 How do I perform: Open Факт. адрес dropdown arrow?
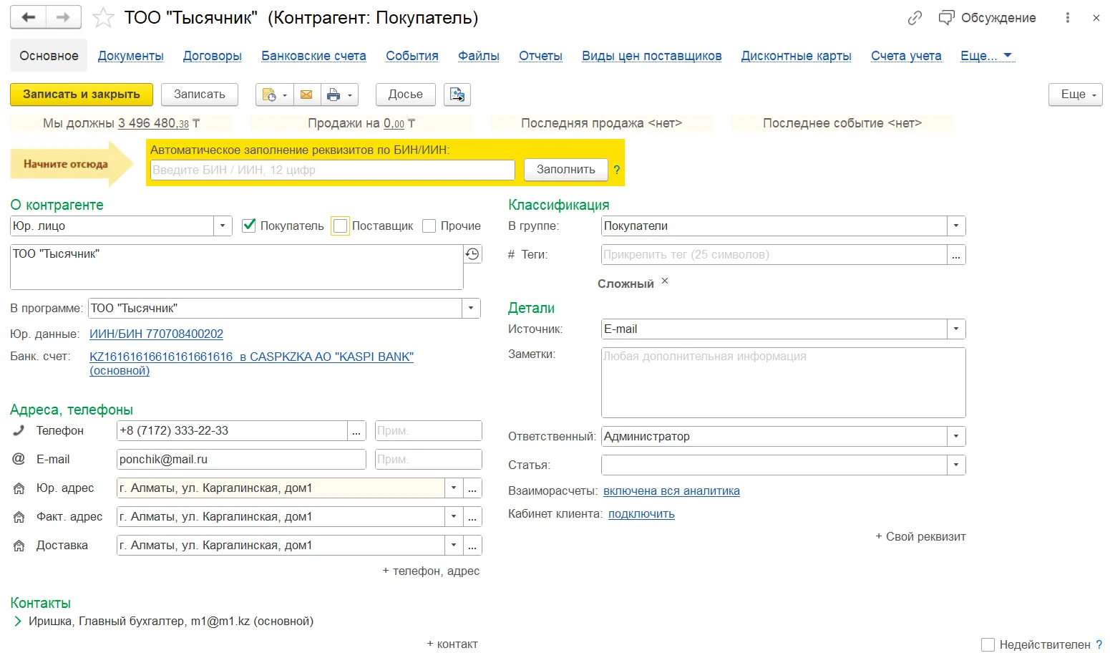(454, 517)
